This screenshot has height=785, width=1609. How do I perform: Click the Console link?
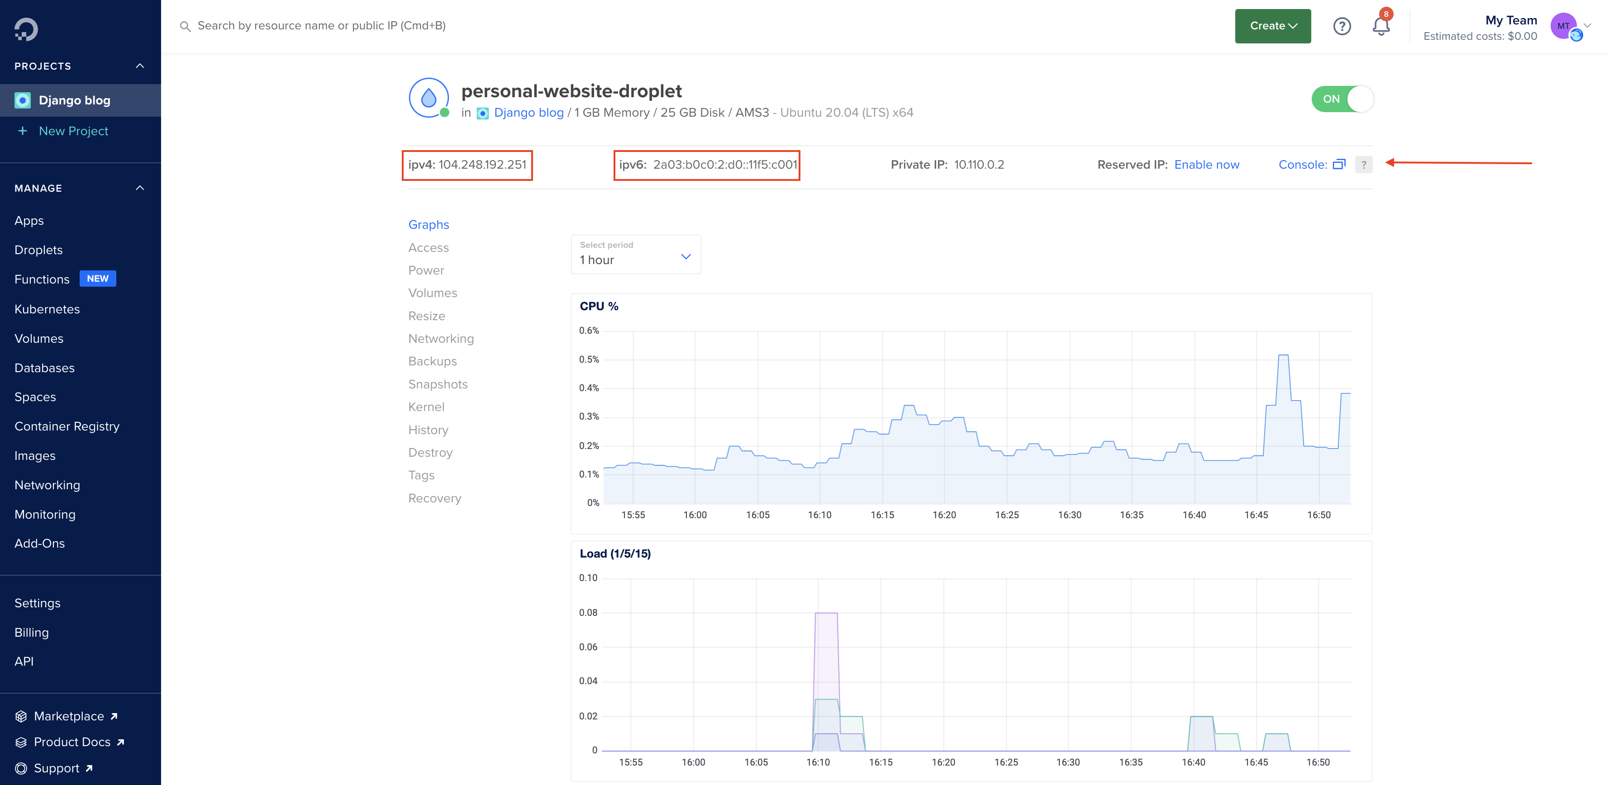click(1302, 165)
